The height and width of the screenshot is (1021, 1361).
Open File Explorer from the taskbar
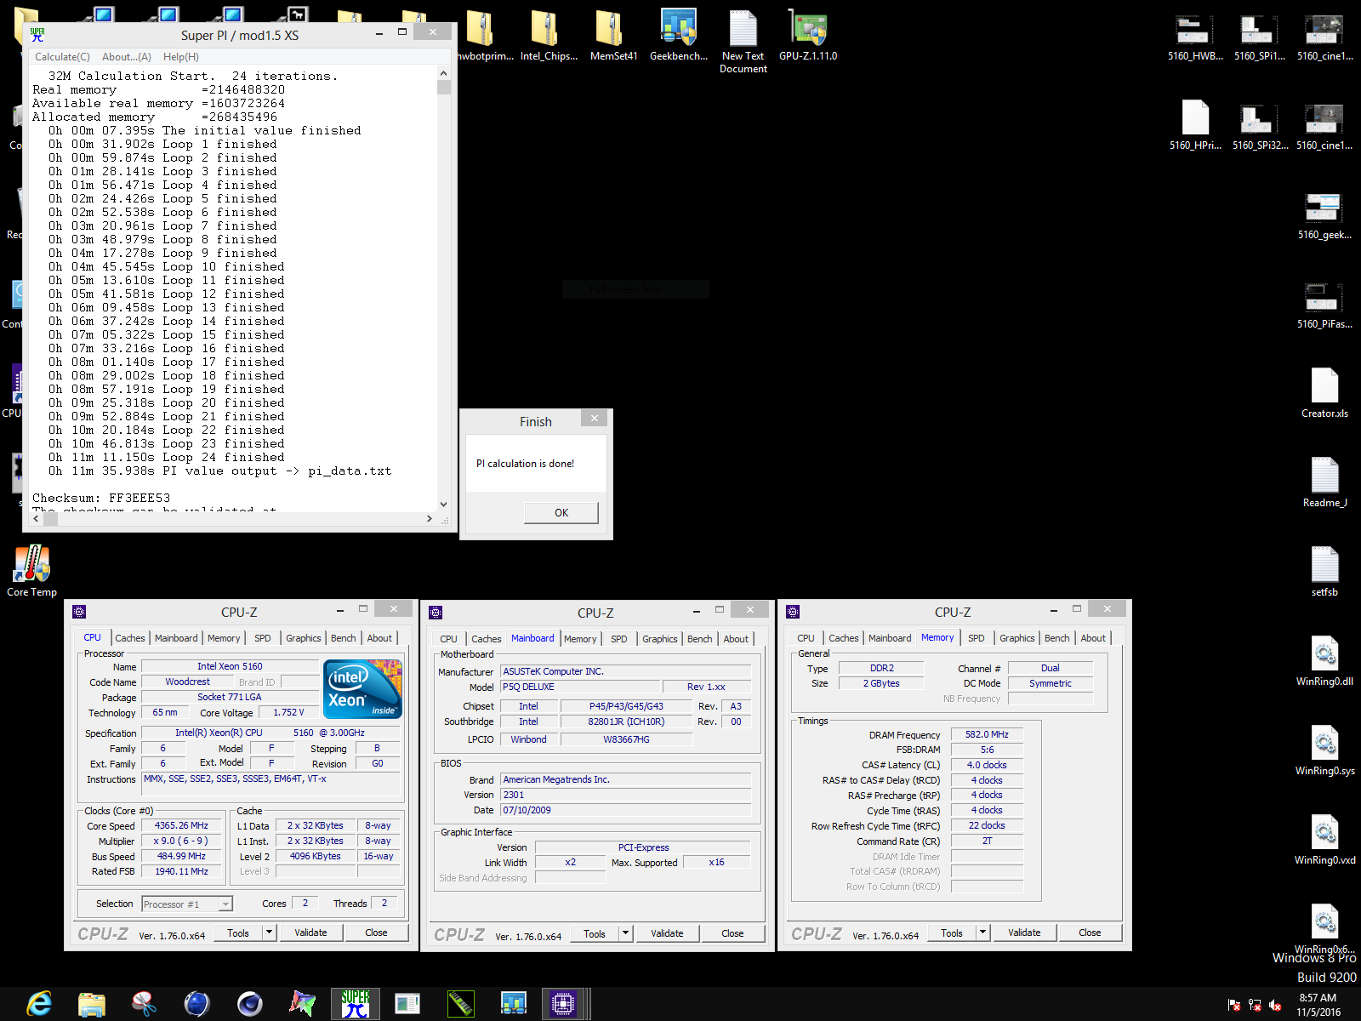click(92, 1004)
